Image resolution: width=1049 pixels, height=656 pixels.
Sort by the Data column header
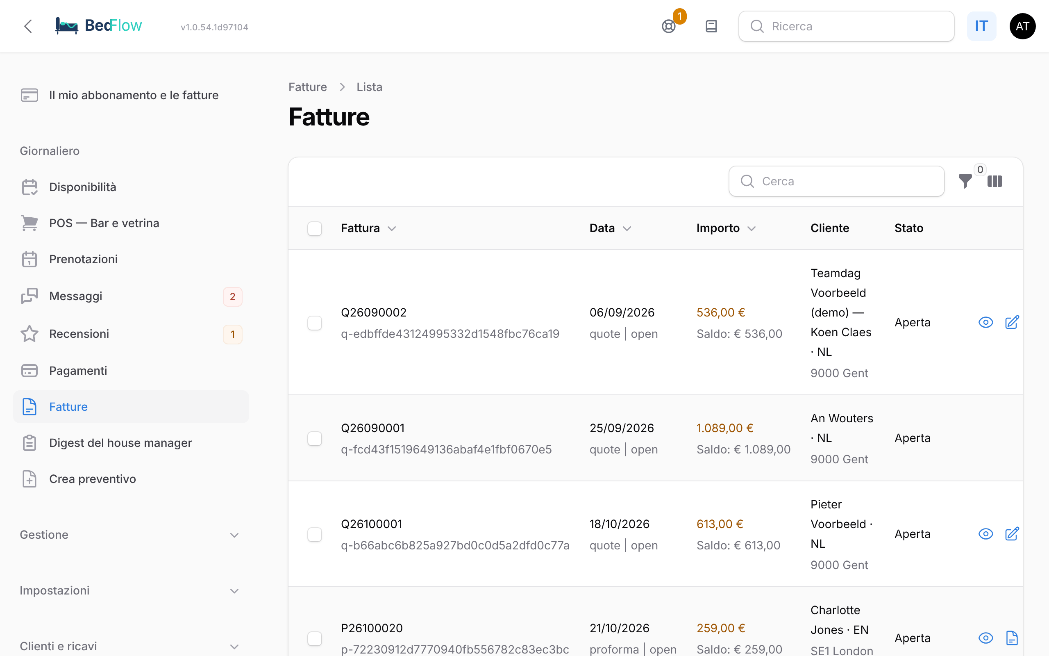click(610, 228)
